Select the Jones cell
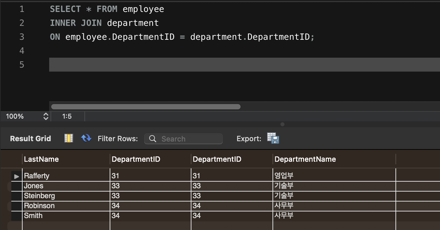The image size is (440, 230). click(x=66, y=186)
